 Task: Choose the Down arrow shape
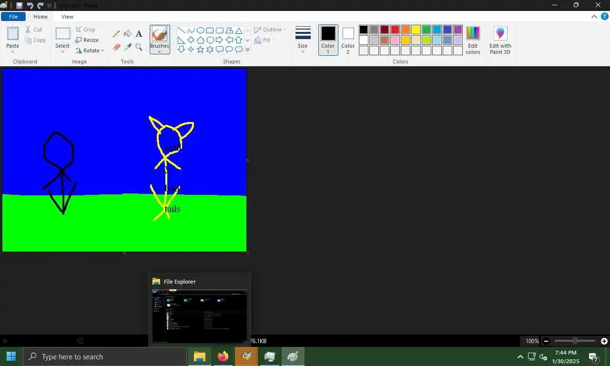(181, 49)
